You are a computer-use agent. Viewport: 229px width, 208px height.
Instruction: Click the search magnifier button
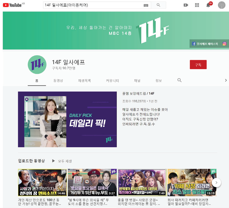click(x=158, y=5)
